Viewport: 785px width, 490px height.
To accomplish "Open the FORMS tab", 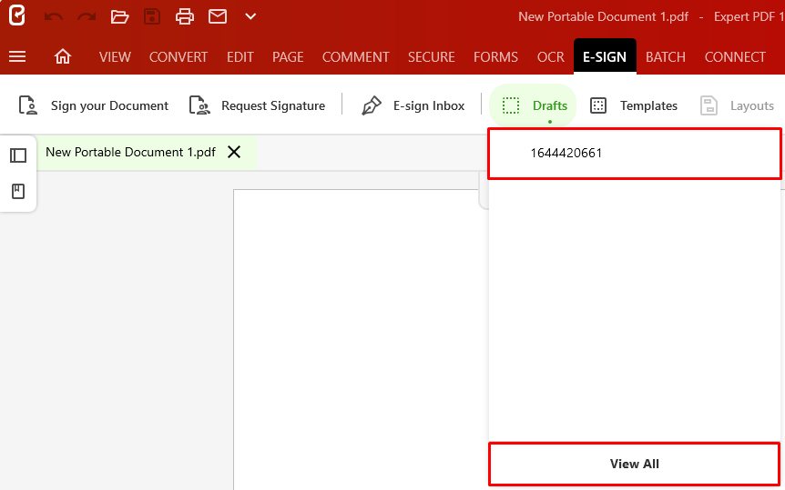I will tap(495, 57).
